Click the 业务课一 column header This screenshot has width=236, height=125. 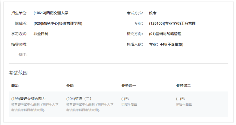128,86
